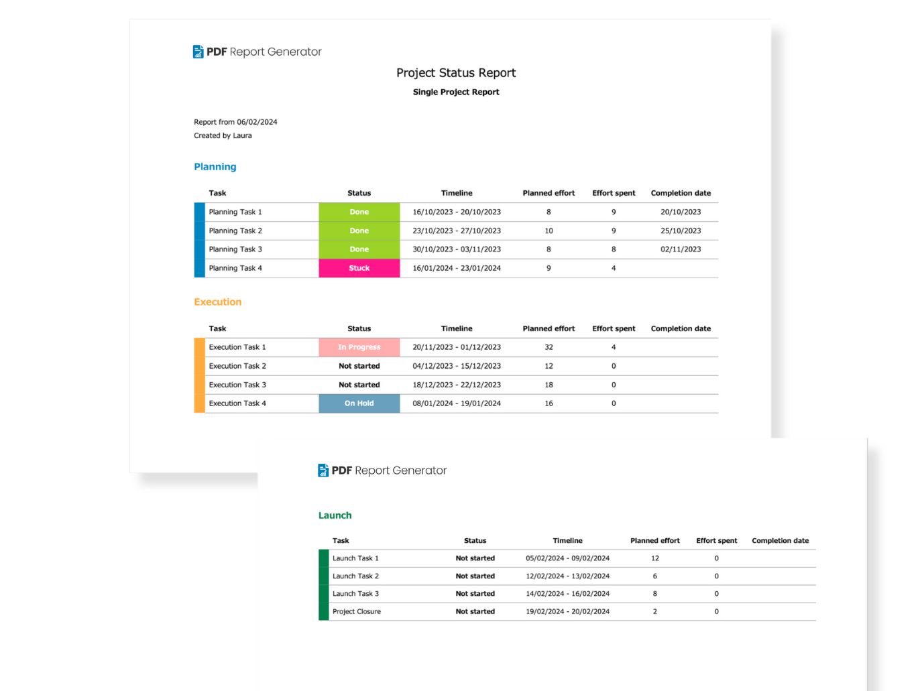Image resolution: width=922 pixels, height=691 pixels.
Task: Click the pink Stuck status cell
Action: tap(359, 268)
